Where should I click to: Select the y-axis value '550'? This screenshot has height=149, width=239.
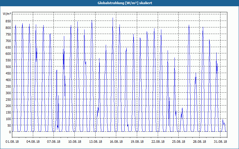(8, 60)
